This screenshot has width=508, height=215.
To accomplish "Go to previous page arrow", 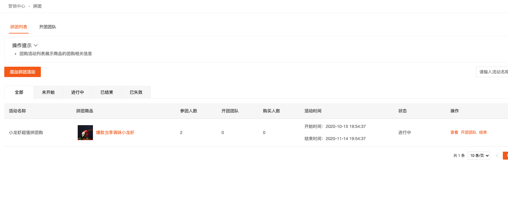I will coord(497,156).
